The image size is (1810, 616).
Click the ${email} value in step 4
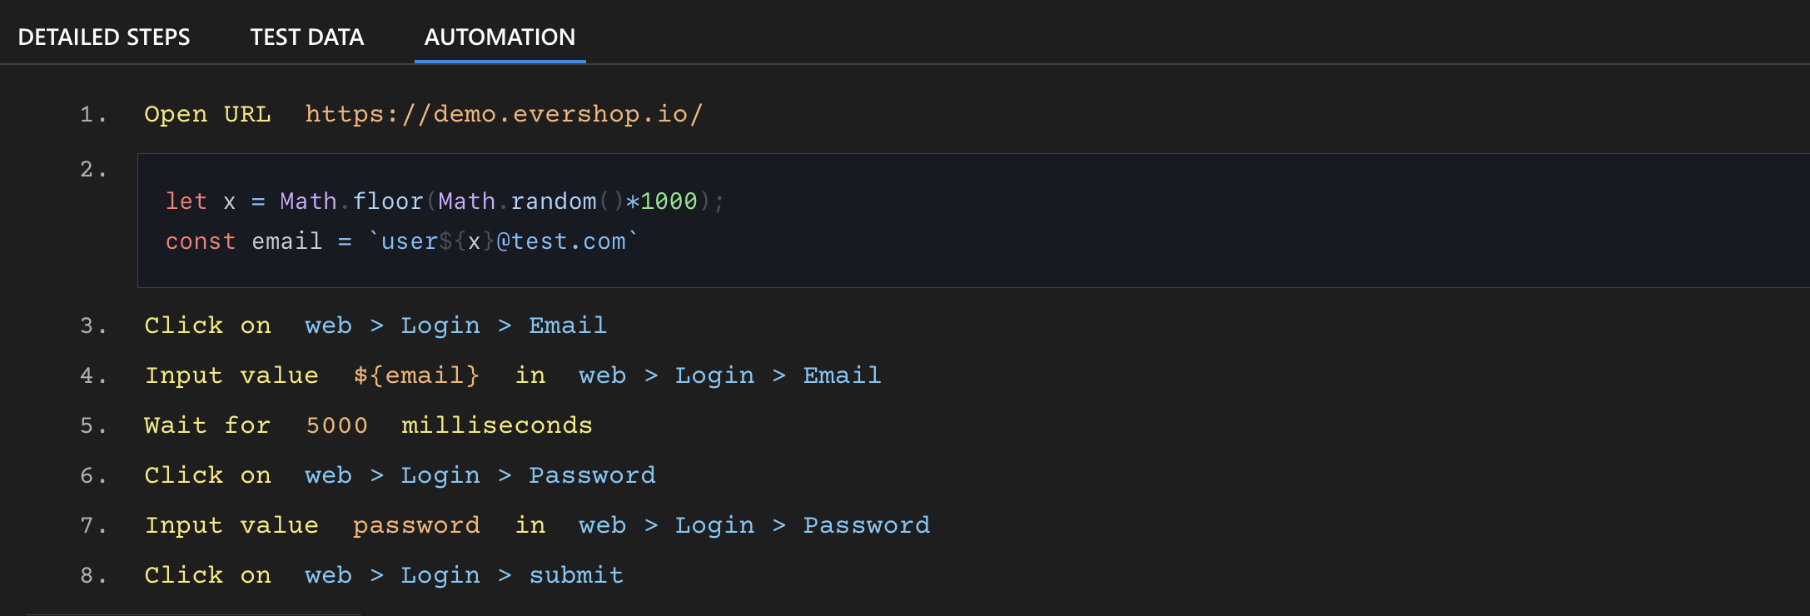coord(416,375)
